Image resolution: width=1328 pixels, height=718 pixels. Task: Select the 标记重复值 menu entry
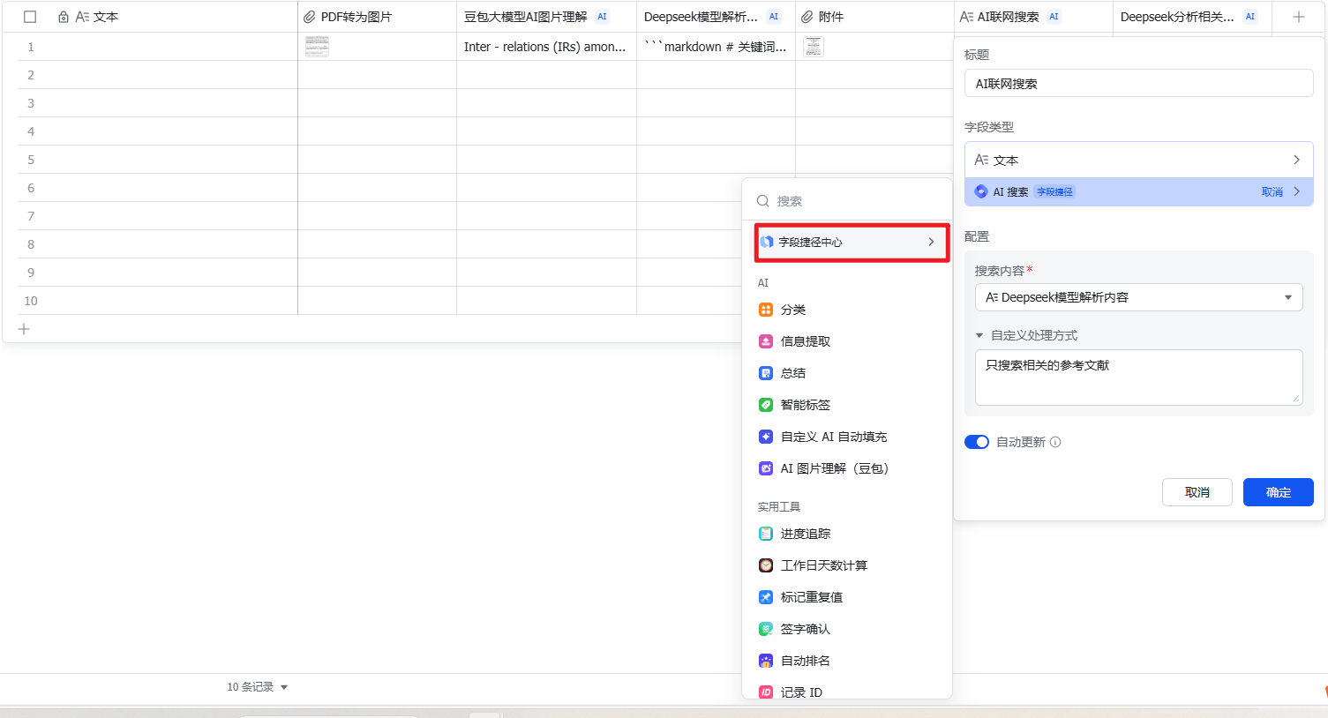pyautogui.click(x=847, y=597)
